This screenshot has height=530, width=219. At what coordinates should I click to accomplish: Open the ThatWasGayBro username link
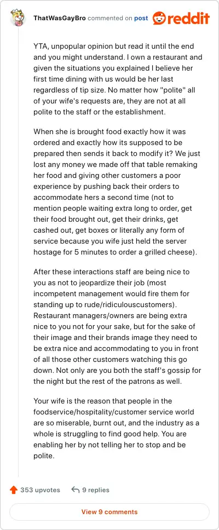(60, 18)
